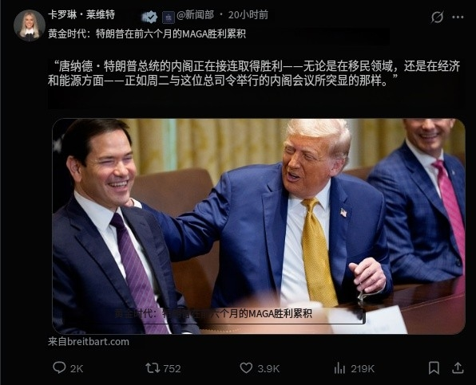
Task: Open the author's profile avatar
Action: coord(30,26)
